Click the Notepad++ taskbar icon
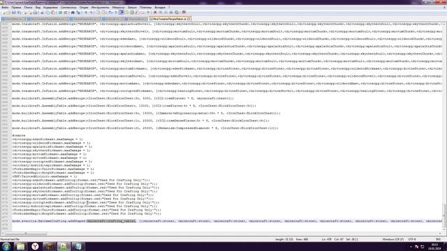Viewport: 447px width, 251px height. [x=64, y=246]
